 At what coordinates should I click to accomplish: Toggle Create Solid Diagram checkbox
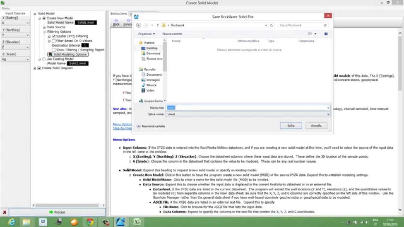click(x=39, y=68)
